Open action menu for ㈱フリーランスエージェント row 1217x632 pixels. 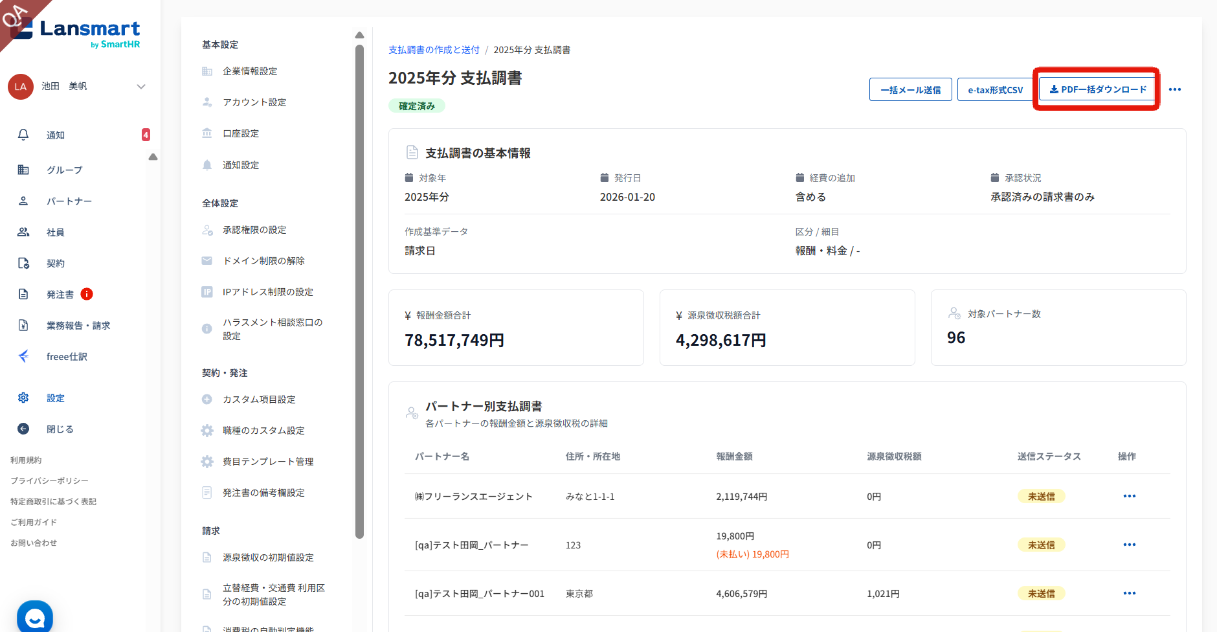point(1130,496)
